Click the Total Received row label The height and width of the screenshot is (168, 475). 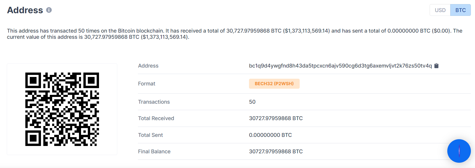[156, 118]
